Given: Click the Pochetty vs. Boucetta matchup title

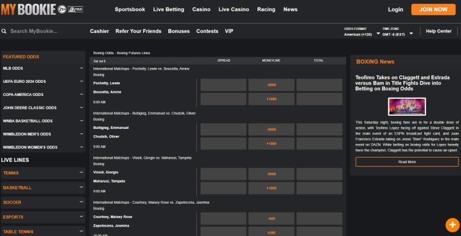Looking at the screenshot, I should click(x=141, y=68).
